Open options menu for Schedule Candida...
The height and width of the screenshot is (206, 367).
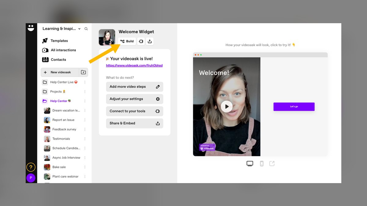coord(85,148)
